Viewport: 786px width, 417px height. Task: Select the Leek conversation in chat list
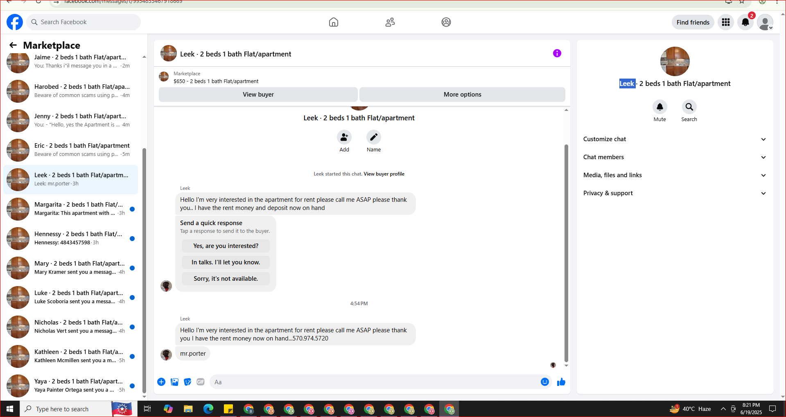(x=71, y=180)
